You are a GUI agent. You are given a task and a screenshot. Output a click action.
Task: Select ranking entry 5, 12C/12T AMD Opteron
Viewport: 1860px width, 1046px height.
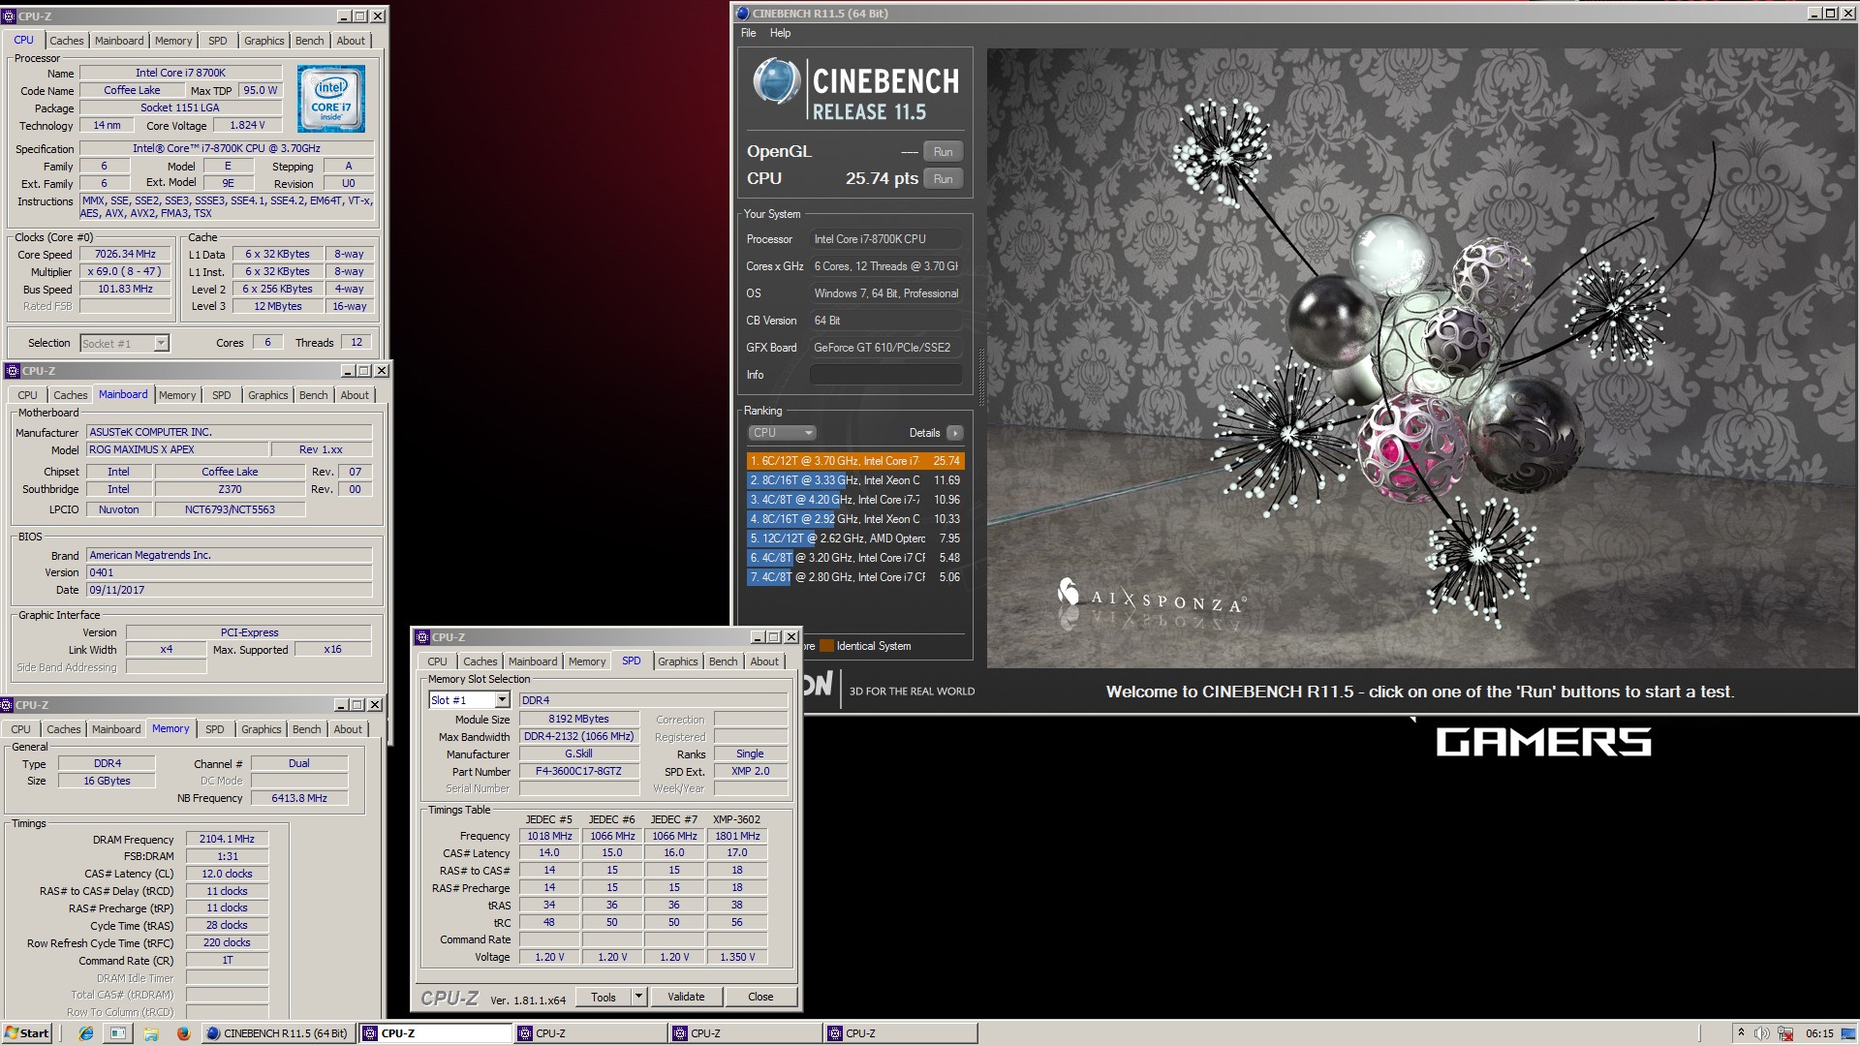coord(855,538)
